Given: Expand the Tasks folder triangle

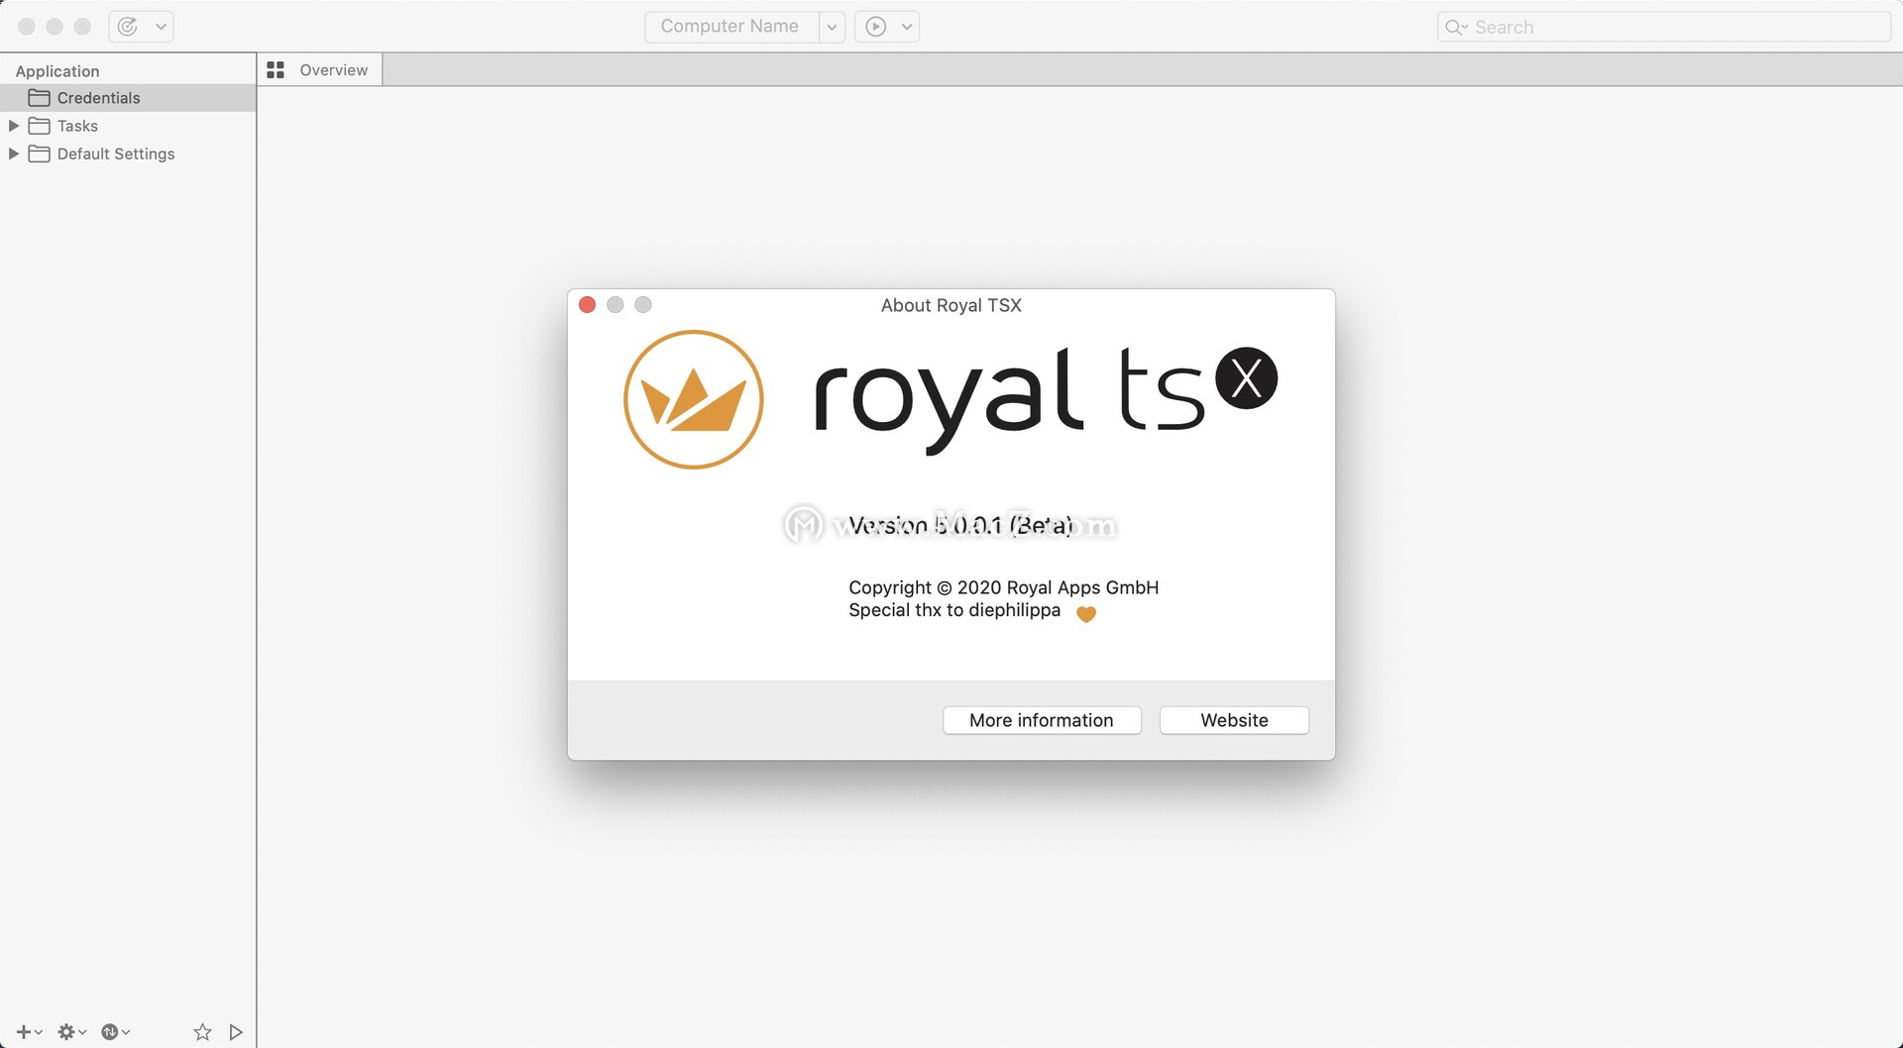Looking at the screenshot, I should click(x=14, y=126).
